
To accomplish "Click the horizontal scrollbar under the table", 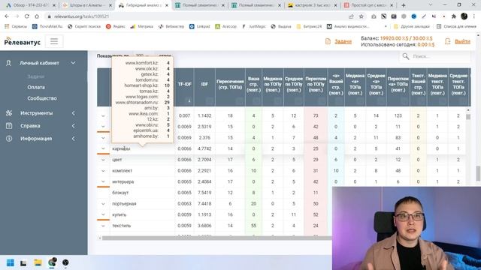I will [216, 238].
